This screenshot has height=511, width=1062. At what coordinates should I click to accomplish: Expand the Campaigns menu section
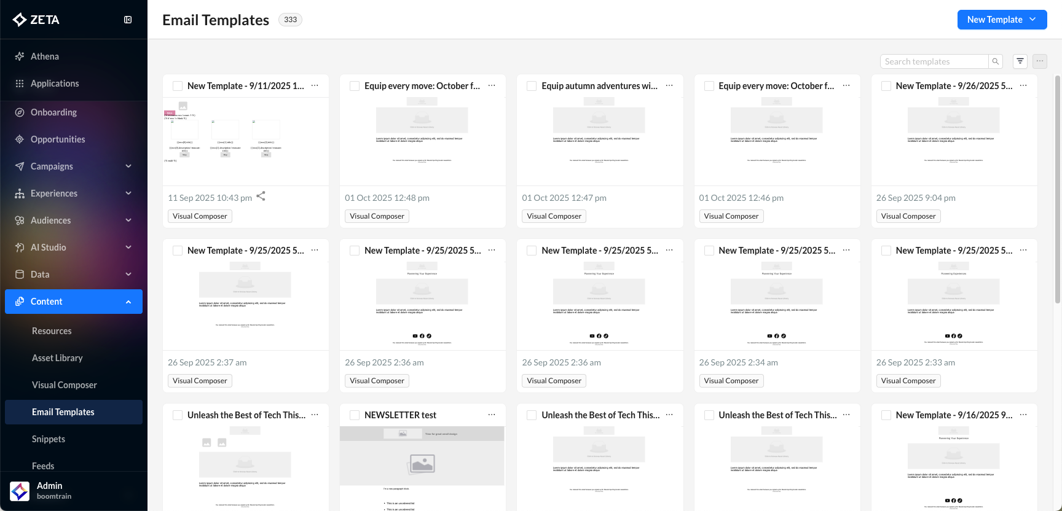(x=74, y=166)
